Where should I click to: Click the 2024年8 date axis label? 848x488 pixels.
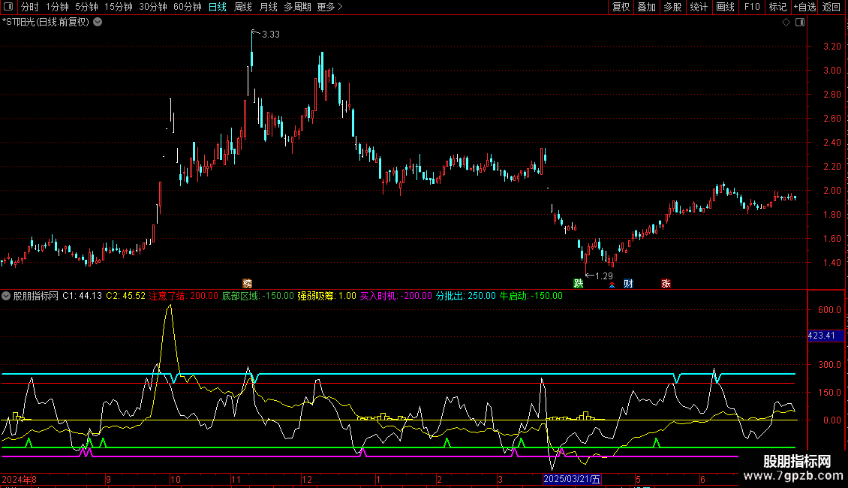(x=19, y=479)
